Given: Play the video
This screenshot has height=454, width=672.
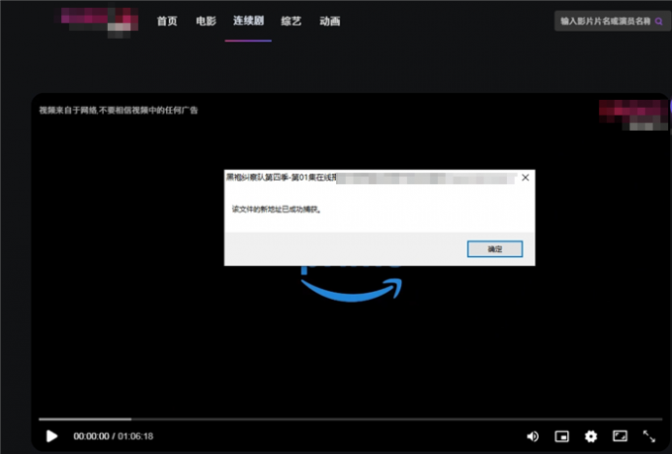Looking at the screenshot, I should 51,436.
